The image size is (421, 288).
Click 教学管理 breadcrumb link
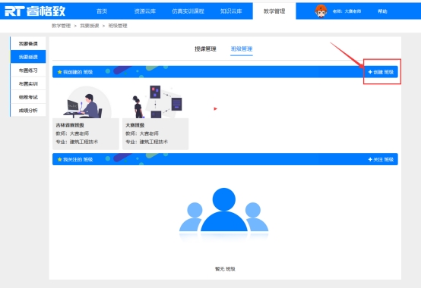[62, 26]
